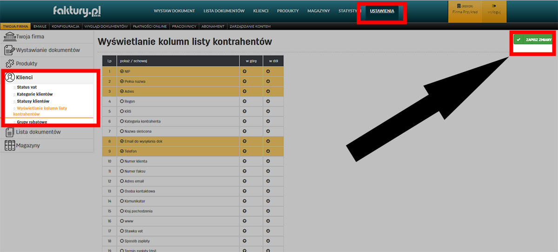
Task: Enable the KRS column
Action: [x=122, y=111]
